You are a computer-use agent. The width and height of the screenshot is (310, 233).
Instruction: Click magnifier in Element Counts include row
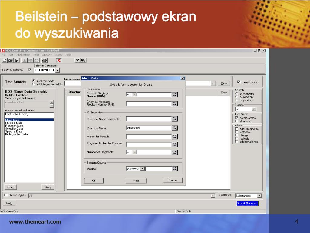point(175,169)
